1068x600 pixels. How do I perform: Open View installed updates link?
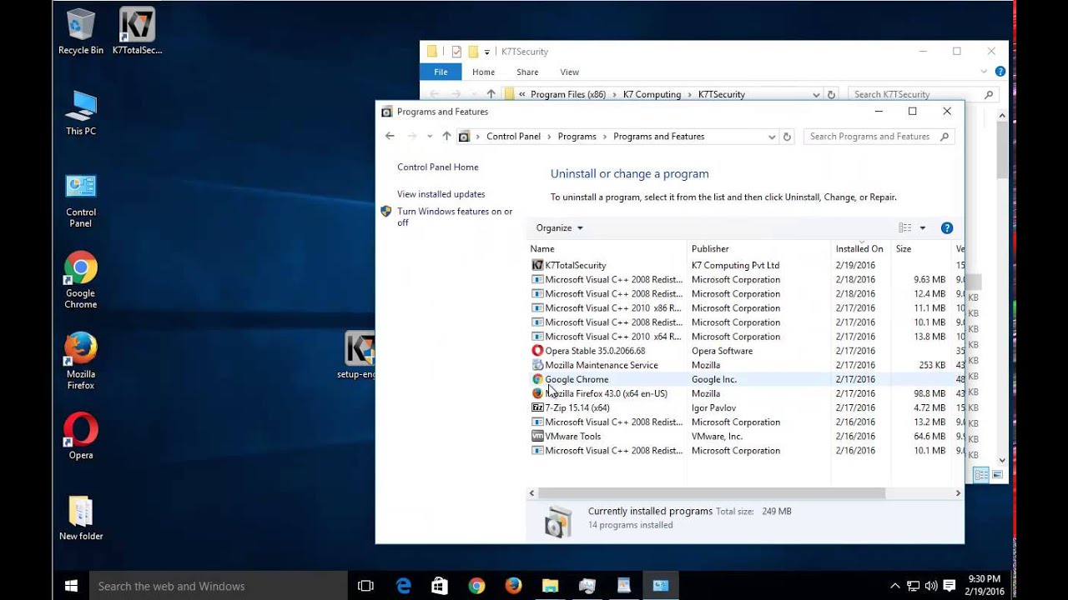(441, 194)
